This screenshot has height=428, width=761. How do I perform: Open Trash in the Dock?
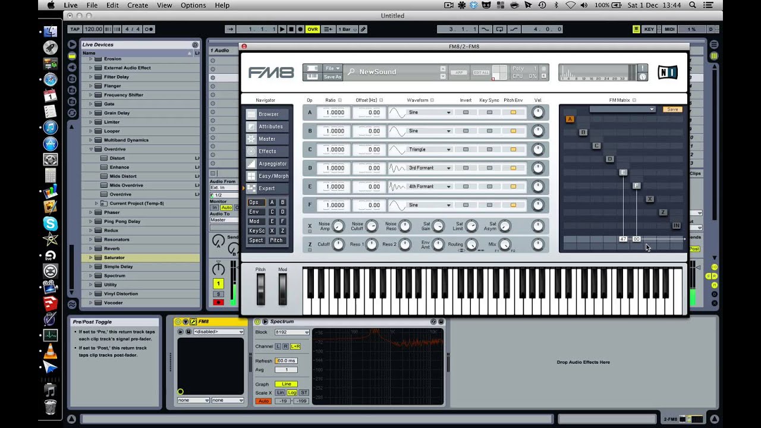click(x=51, y=407)
